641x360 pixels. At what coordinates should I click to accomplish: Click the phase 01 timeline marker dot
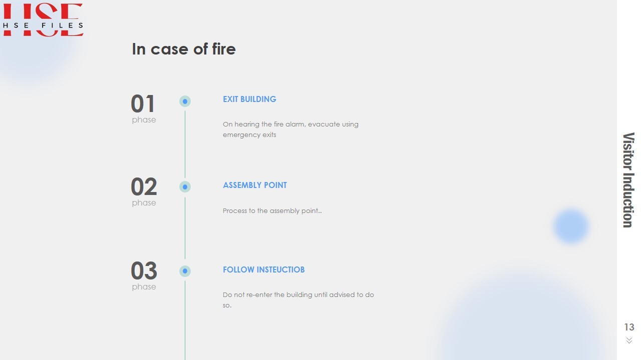[185, 101]
